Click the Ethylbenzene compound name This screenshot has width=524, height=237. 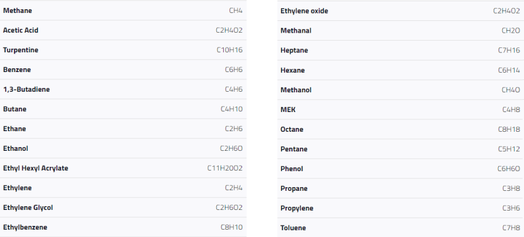click(x=25, y=227)
